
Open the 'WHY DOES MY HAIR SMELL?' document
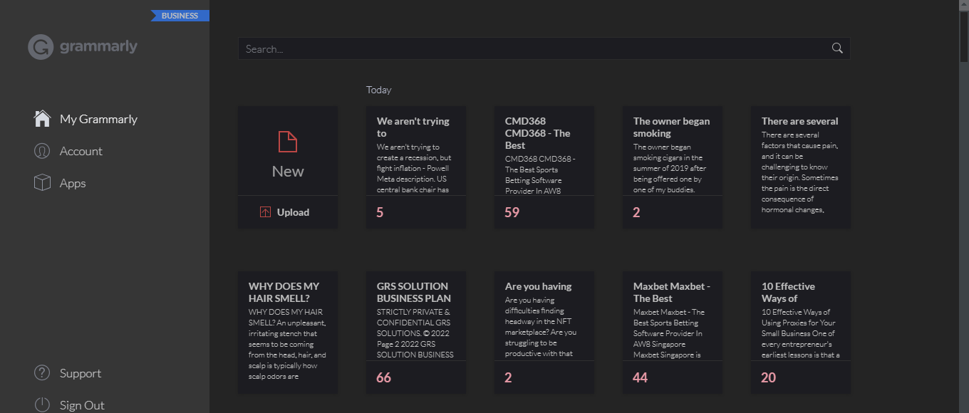[x=288, y=333]
